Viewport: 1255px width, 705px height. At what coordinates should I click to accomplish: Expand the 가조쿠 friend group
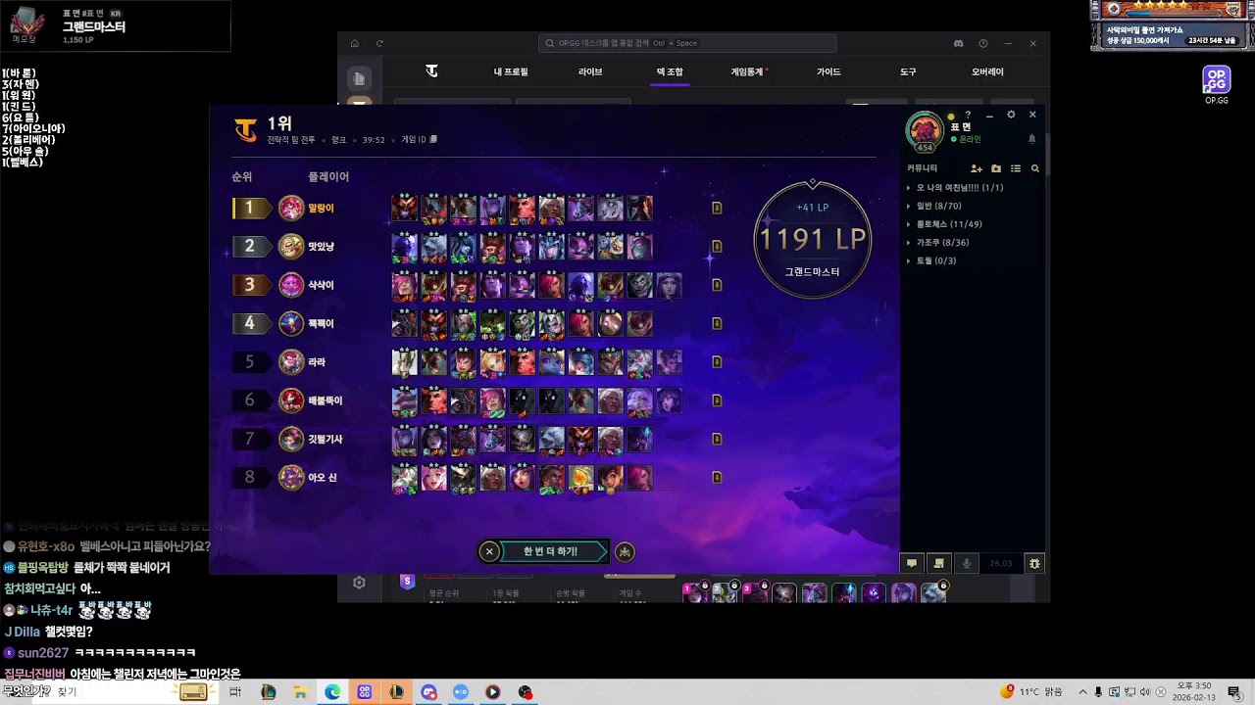(937, 243)
